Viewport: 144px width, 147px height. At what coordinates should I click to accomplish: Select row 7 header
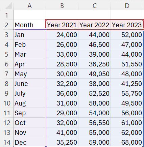6,74
